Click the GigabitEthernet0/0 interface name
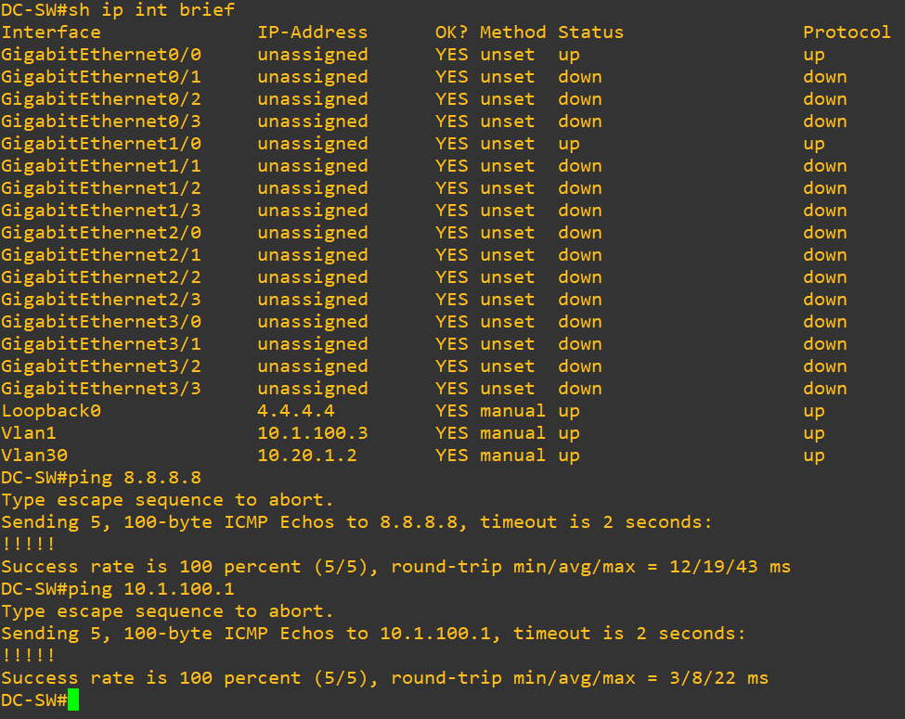Image resolution: width=905 pixels, height=719 pixels. coord(100,55)
